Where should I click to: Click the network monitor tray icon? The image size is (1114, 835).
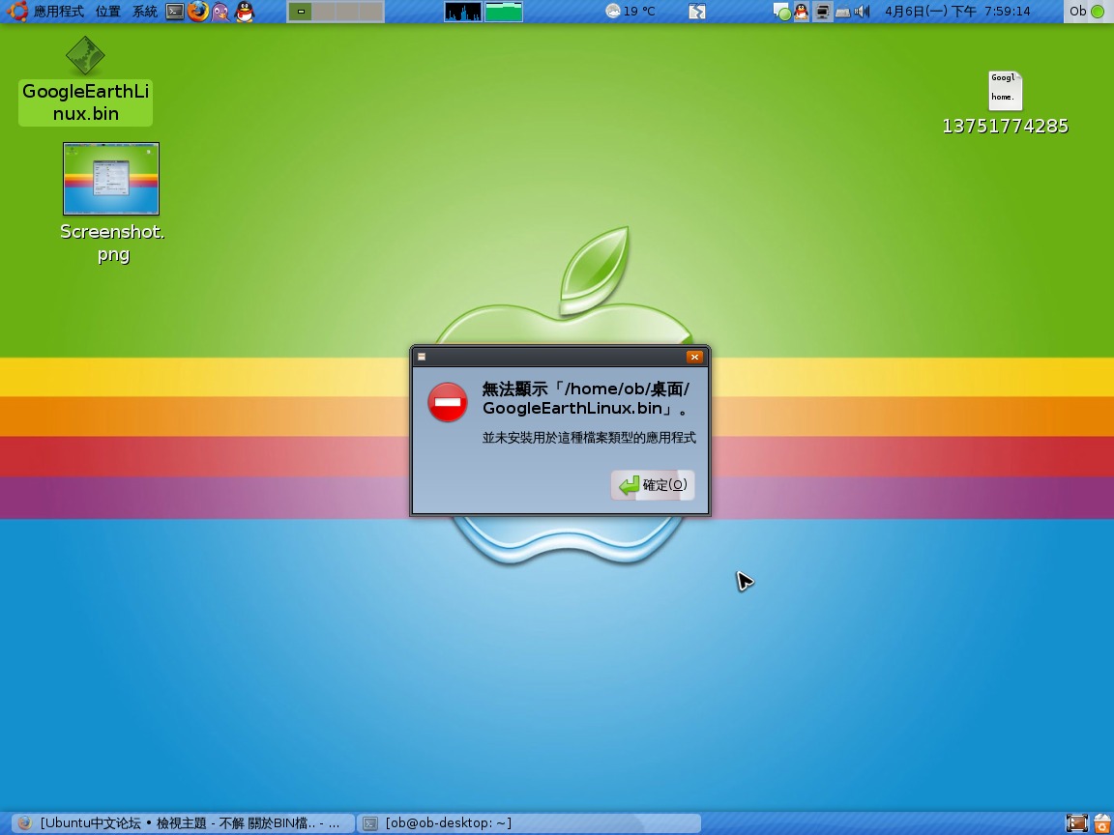click(x=822, y=12)
